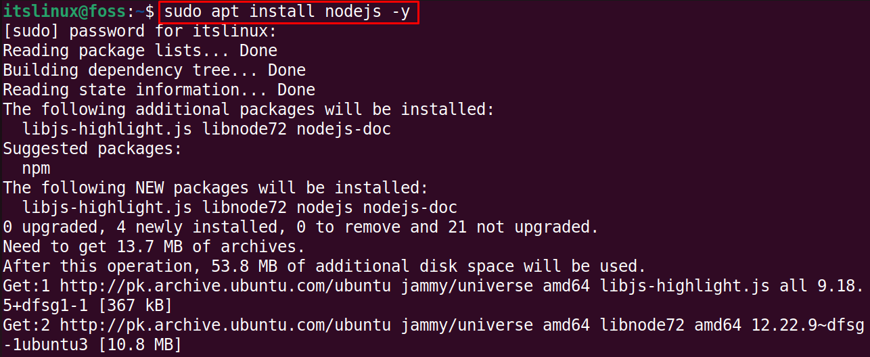The image size is (870, 357).
Task: Click 'The following NEW packages will be installed' line
Action: tap(216, 188)
